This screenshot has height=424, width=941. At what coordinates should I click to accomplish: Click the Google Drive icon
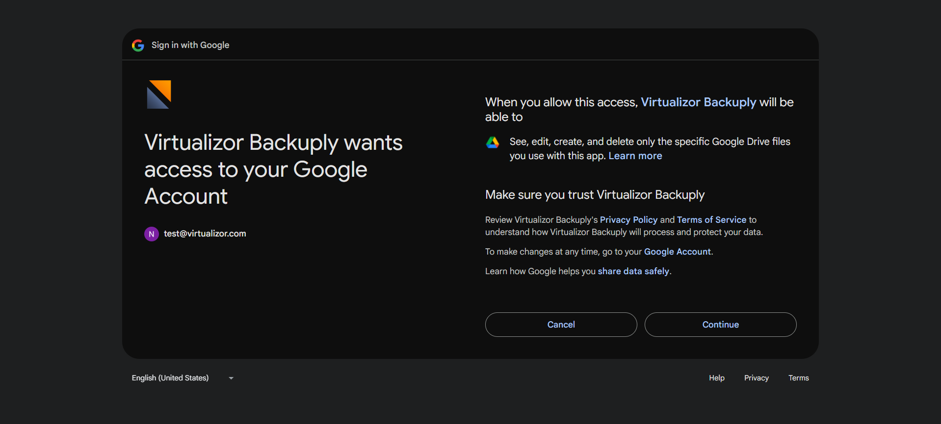click(x=493, y=142)
